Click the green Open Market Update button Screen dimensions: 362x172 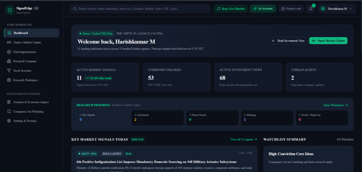pos(328,41)
